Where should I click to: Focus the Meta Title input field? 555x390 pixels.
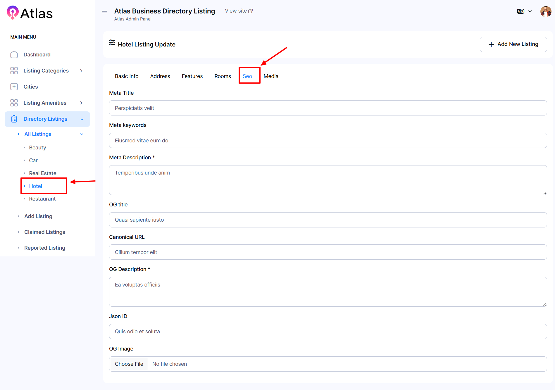tap(328, 108)
